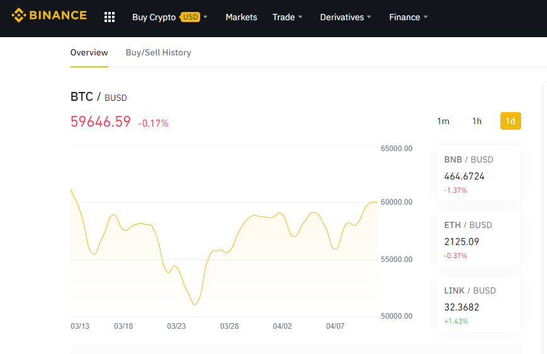Click the 65000.00 axis label

tap(397, 149)
